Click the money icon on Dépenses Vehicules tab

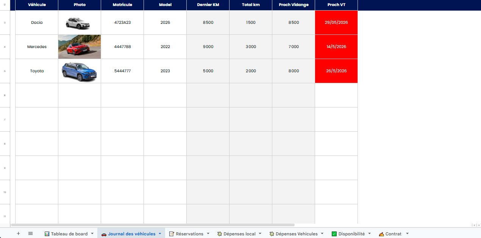coord(272,234)
